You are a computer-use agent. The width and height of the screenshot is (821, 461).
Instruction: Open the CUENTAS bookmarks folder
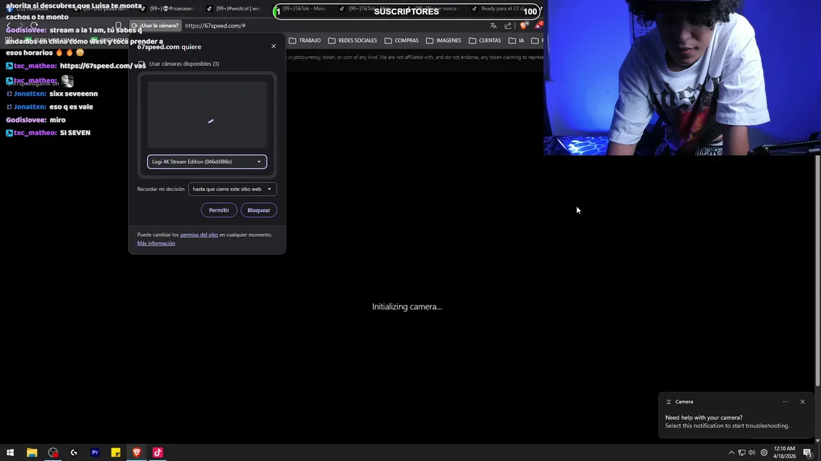(485, 40)
